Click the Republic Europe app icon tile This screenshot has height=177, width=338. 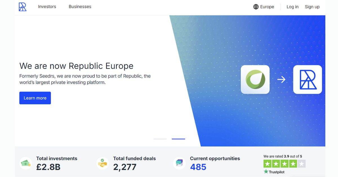click(x=308, y=79)
